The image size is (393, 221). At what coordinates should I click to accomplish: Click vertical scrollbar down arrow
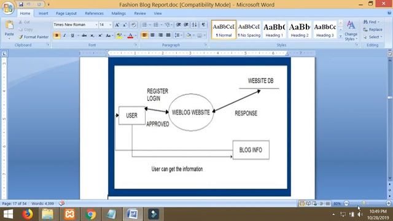tap(390, 178)
